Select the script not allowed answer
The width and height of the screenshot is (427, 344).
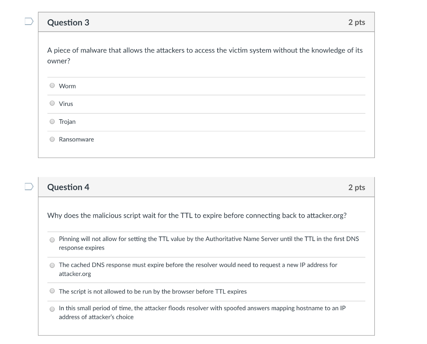click(52, 291)
